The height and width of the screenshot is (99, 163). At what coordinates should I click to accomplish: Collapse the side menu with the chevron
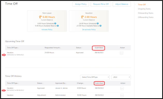tap(135, 5)
